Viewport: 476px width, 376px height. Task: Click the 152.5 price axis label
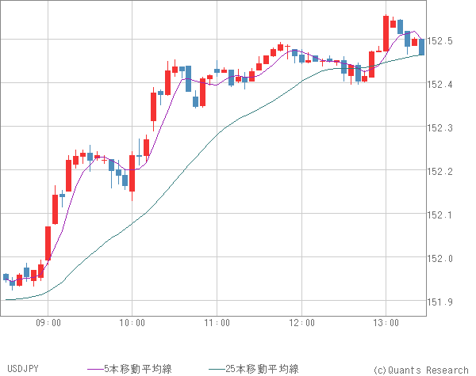pyautogui.click(x=444, y=40)
